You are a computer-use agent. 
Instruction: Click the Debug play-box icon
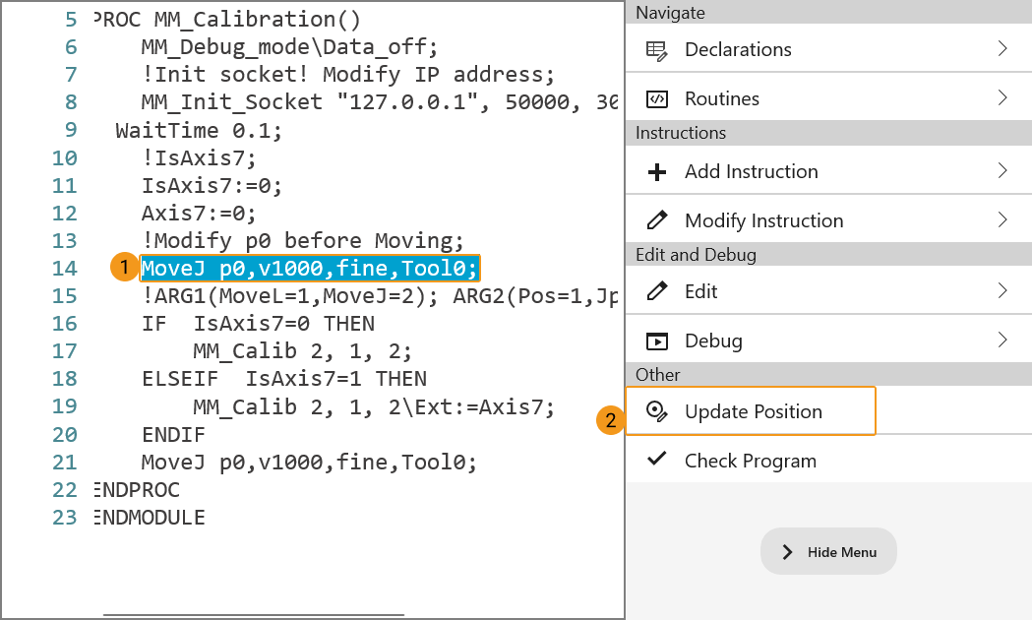tap(656, 341)
